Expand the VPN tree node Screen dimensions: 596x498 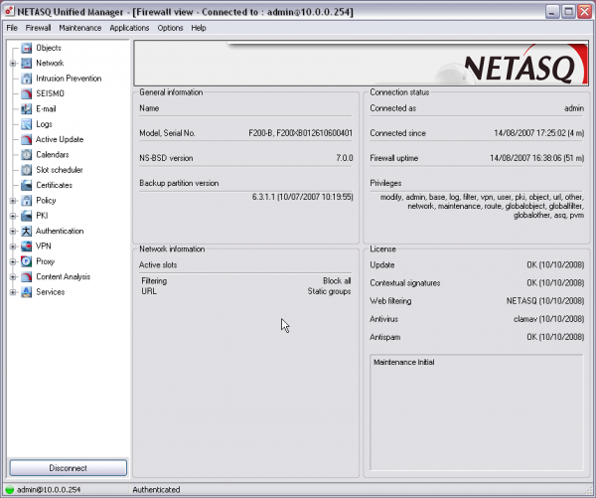(x=13, y=247)
